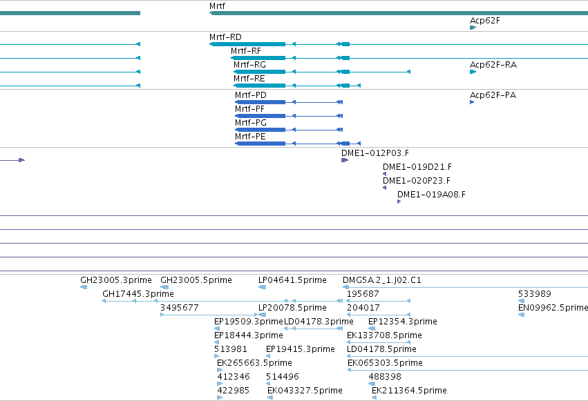The height and width of the screenshot is (401, 588).
Task: Select the 195687 feature label
Action: [x=363, y=294]
